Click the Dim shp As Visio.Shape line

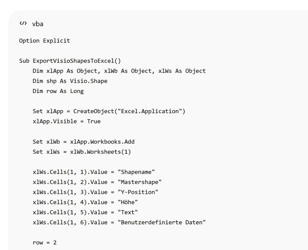(70, 81)
